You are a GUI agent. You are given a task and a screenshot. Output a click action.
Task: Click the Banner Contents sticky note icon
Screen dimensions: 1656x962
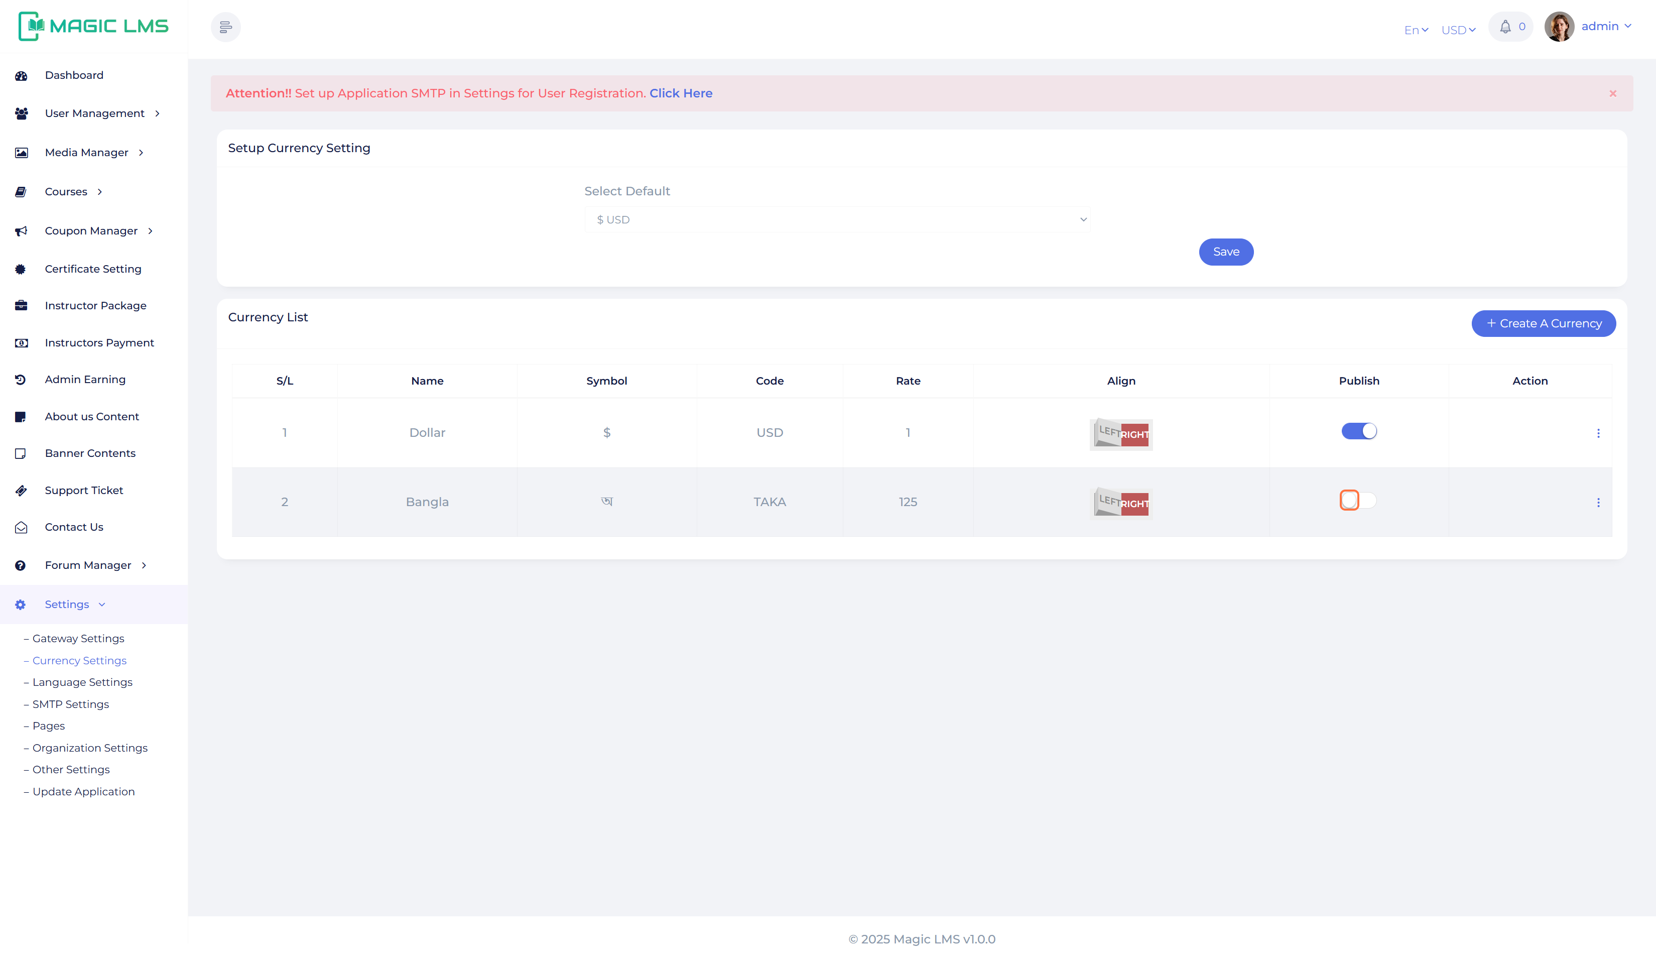pos(21,453)
